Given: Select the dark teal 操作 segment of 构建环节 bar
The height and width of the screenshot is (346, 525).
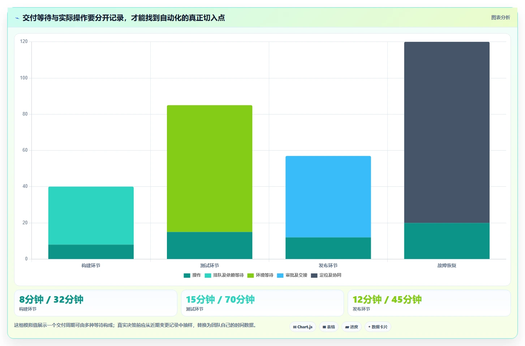Looking at the screenshot, I should pos(91,252).
